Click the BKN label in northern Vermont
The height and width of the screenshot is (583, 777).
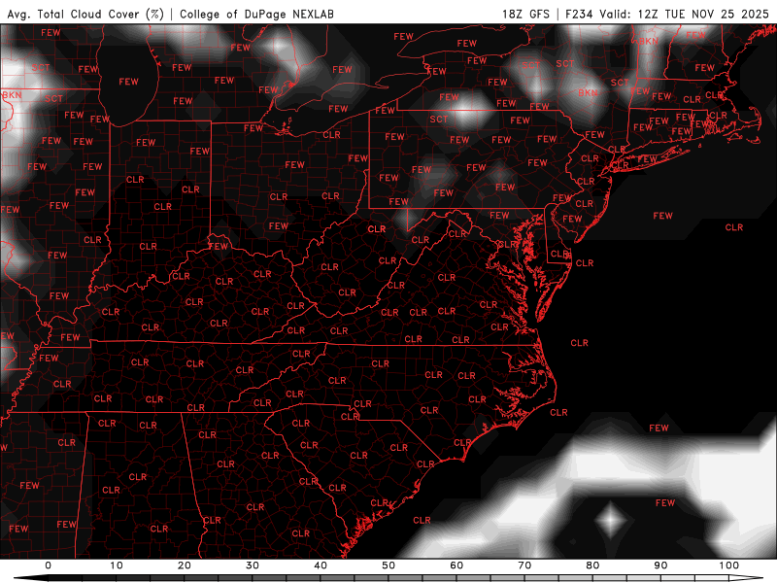pos(648,41)
